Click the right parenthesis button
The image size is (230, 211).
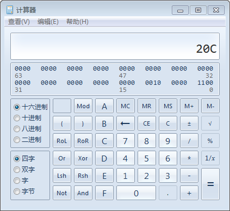(83, 123)
